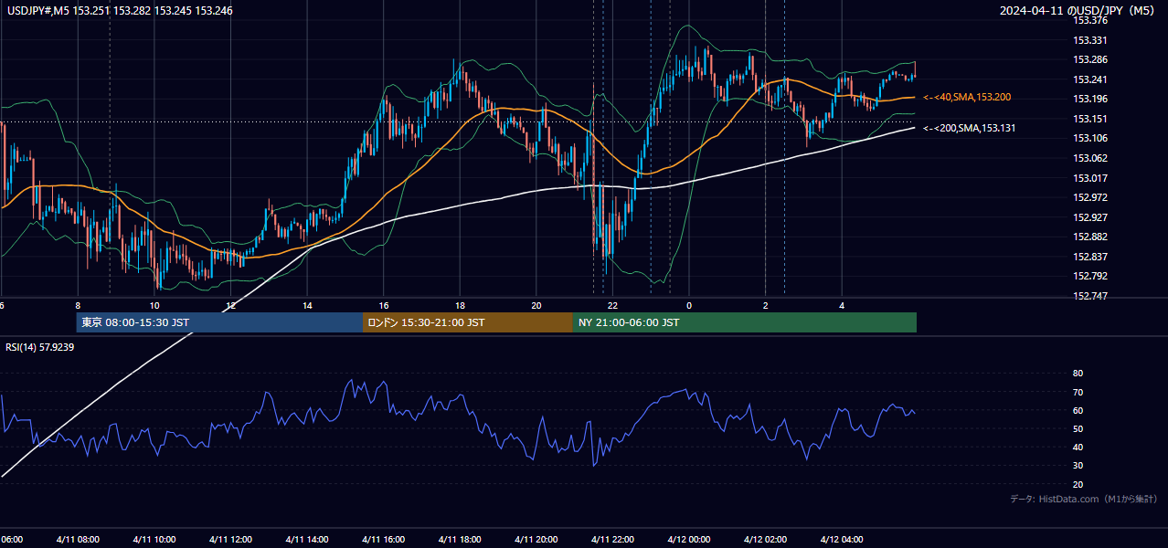Click the 4/11 16:00 date axis label

[384, 540]
